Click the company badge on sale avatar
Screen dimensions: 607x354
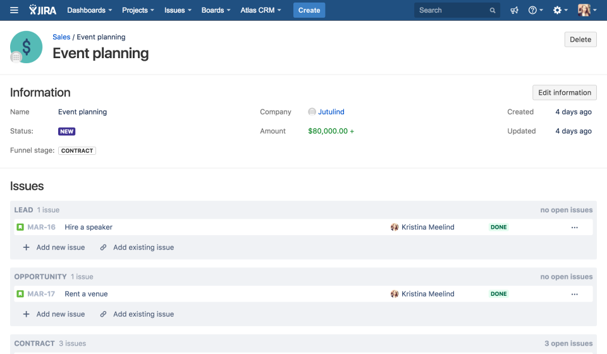pos(16,58)
